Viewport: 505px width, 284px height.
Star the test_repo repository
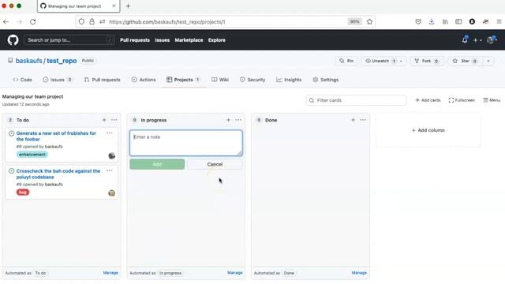coord(465,61)
